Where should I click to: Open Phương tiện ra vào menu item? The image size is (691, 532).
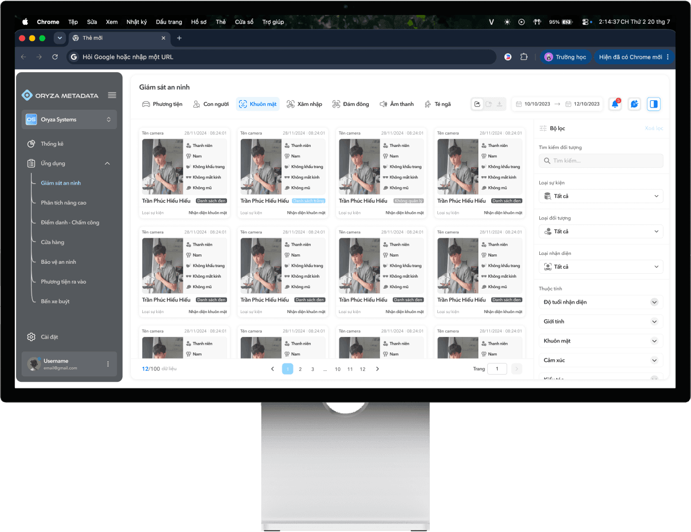tap(64, 282)
